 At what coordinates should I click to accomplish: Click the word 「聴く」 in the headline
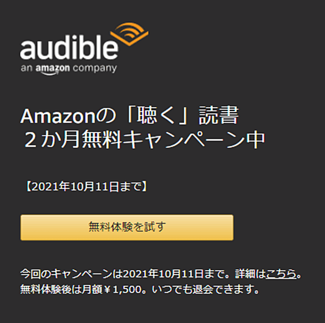tap(157, 115)
